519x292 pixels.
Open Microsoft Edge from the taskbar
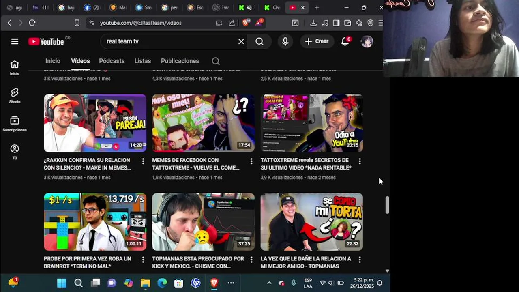click(162, 283)
